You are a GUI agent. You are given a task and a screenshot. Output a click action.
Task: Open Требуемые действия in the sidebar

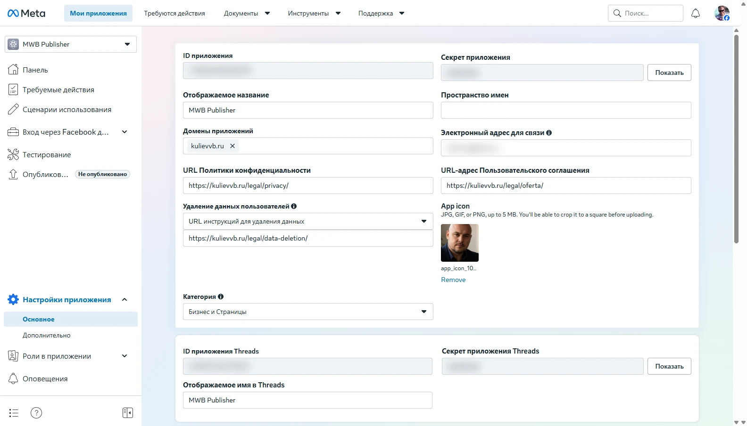pyautogui.click(x=58, y=89)
